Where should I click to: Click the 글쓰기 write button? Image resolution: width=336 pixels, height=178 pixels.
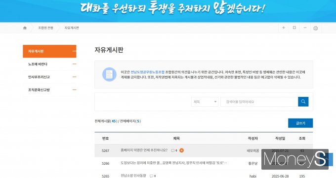click(300, 123)
